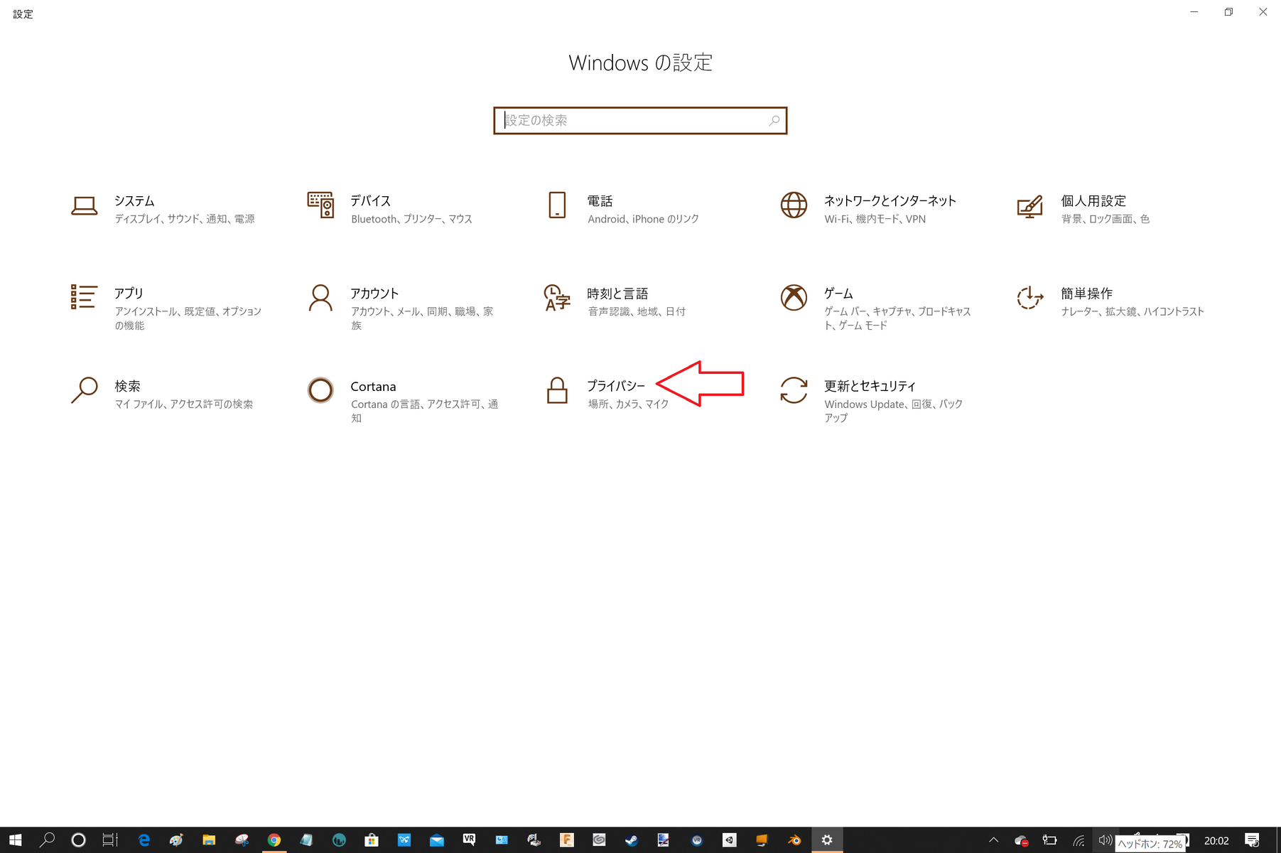This screenshot has height=853, width=1281.
Task: Open the VR speech-bubble app on taskbar
Action: 469,840
